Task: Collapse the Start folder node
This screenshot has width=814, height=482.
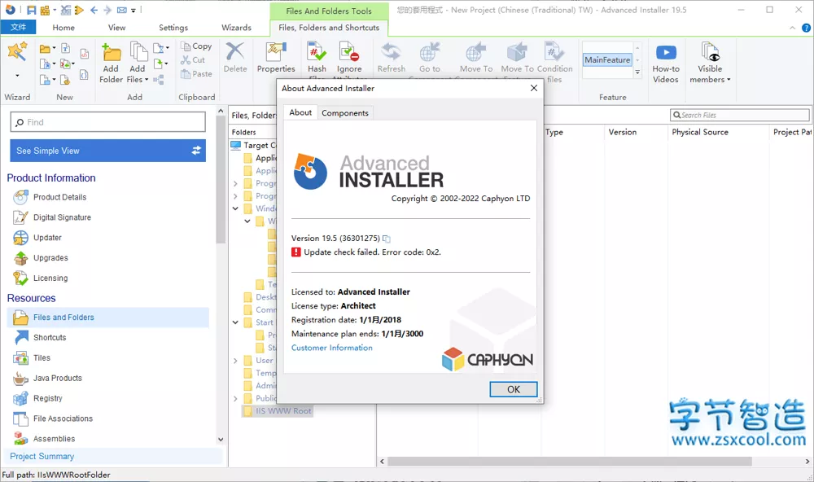Action: [x=235, y=322]
